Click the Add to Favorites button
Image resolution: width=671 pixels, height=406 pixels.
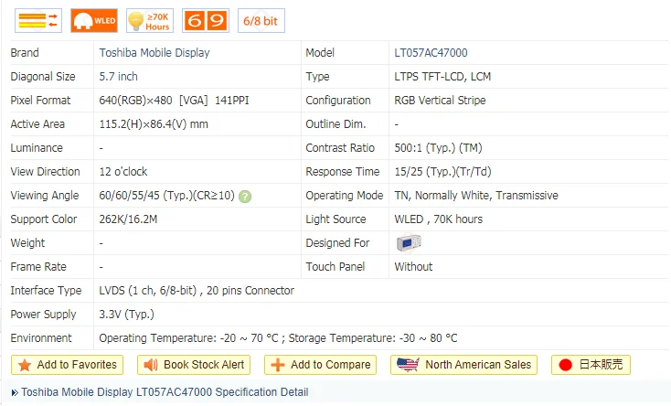point(67,365)
